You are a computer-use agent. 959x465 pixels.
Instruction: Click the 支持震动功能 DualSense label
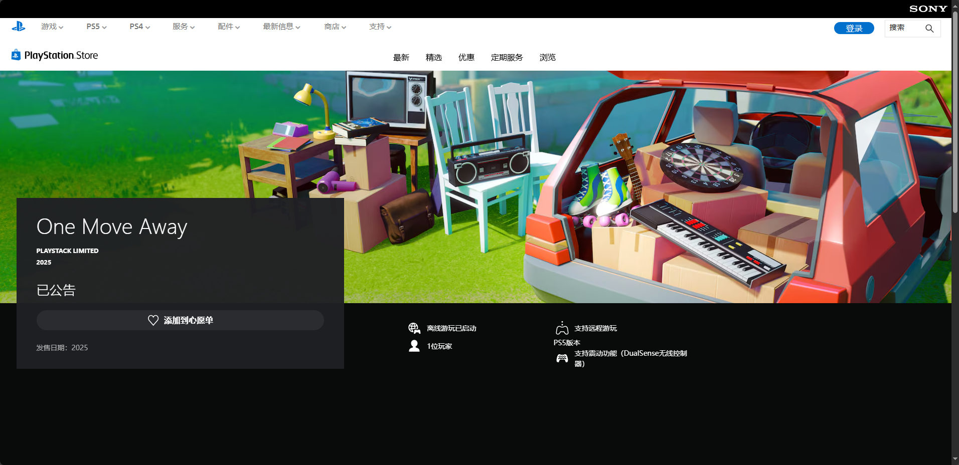(x=630, y=358)
